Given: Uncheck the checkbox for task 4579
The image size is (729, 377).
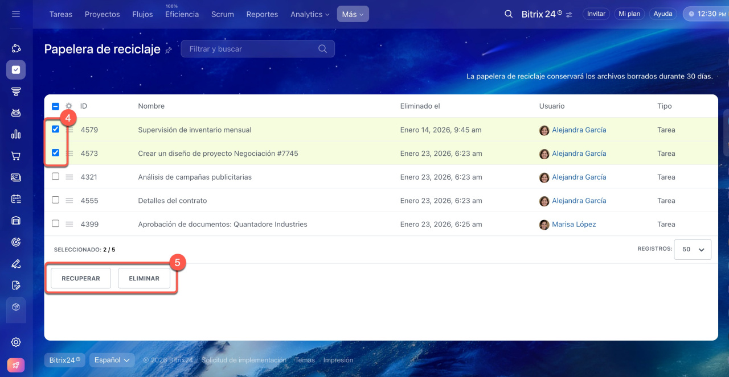Looking at the screenshot, I should click(55, 129).
